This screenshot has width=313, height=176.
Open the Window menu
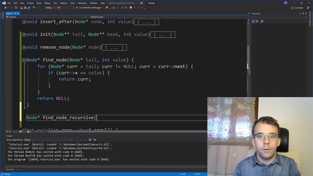point(93,3)
